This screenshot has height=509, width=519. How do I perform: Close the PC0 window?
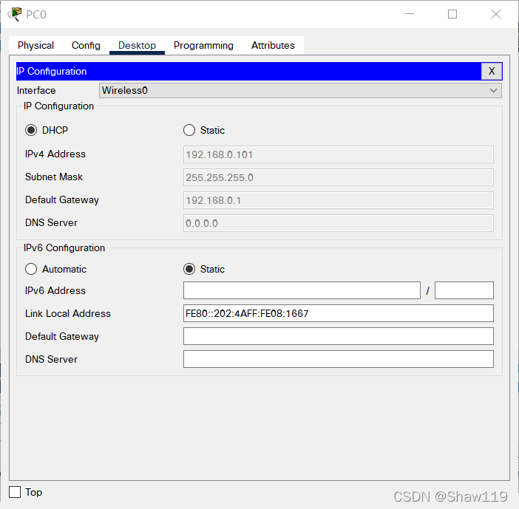click(496, 14)
